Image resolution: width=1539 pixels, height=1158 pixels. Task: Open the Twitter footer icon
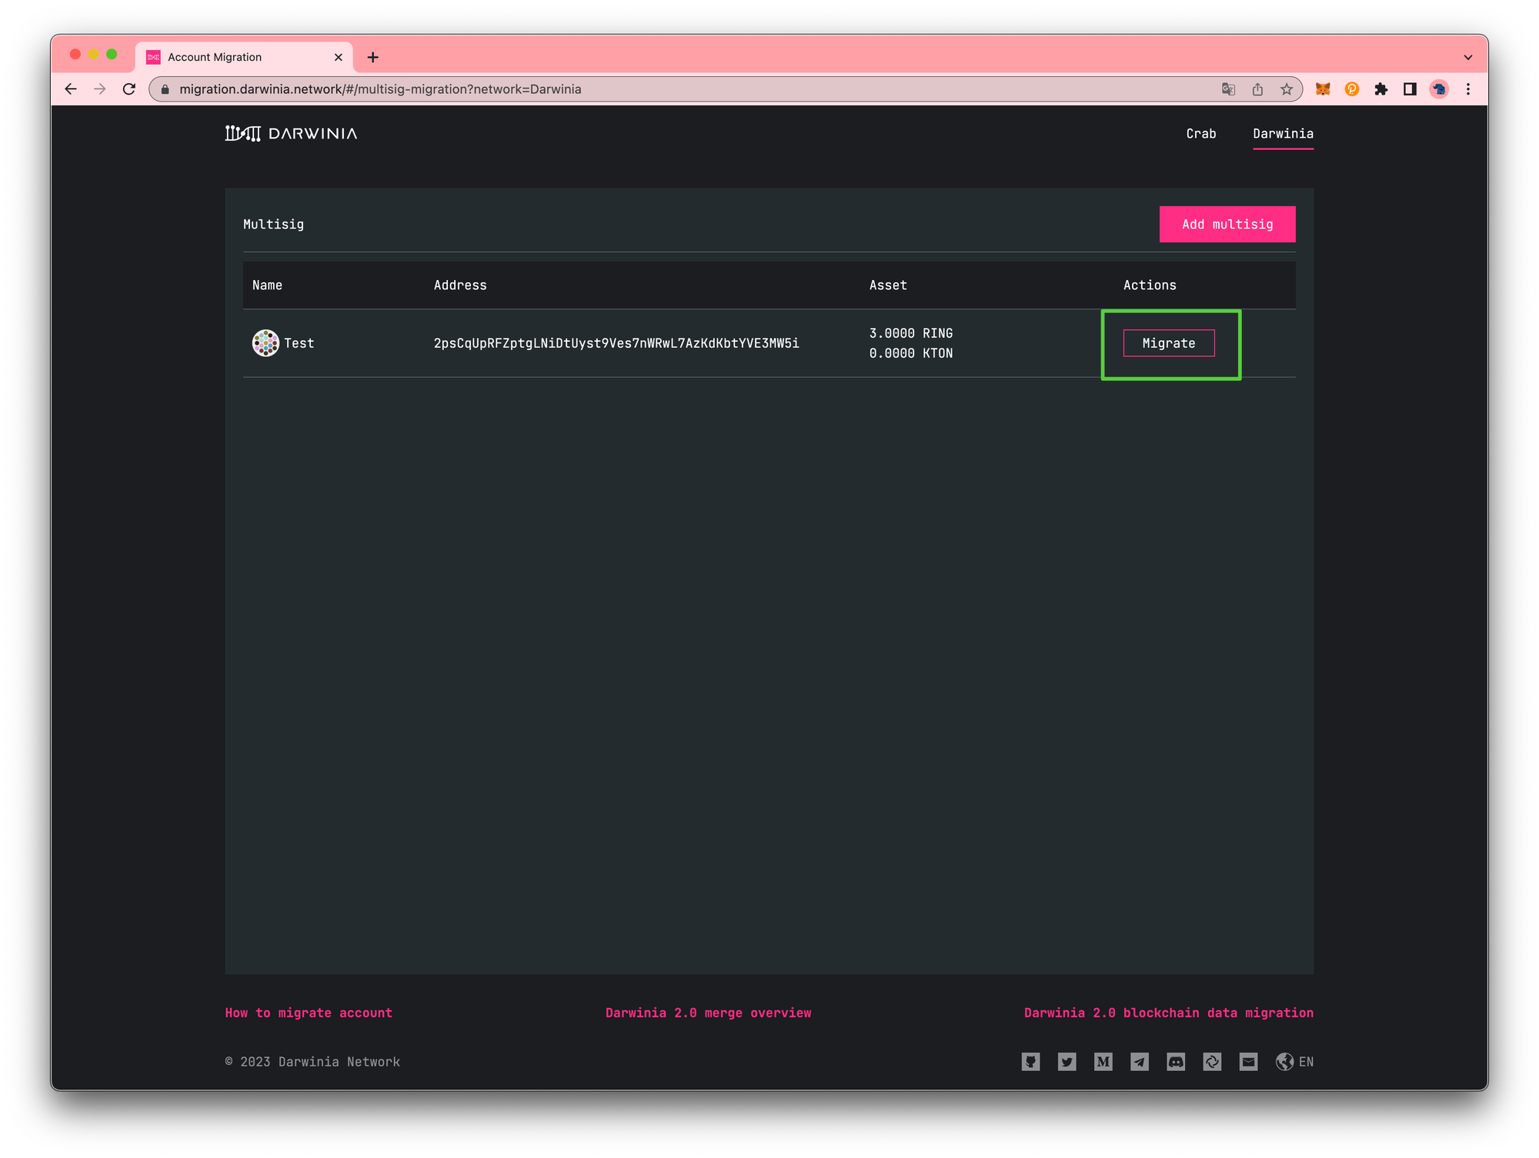pyautogui.click(x=1067, y=1062)
